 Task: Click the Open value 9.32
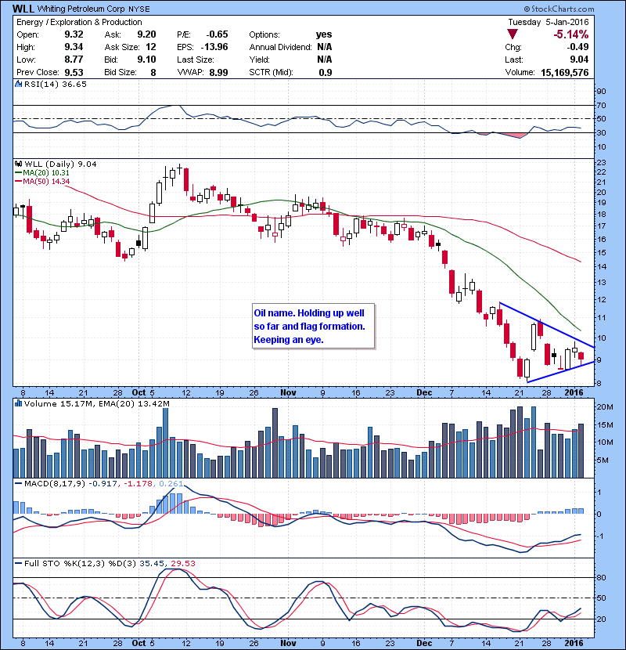[x=74, y=34]
